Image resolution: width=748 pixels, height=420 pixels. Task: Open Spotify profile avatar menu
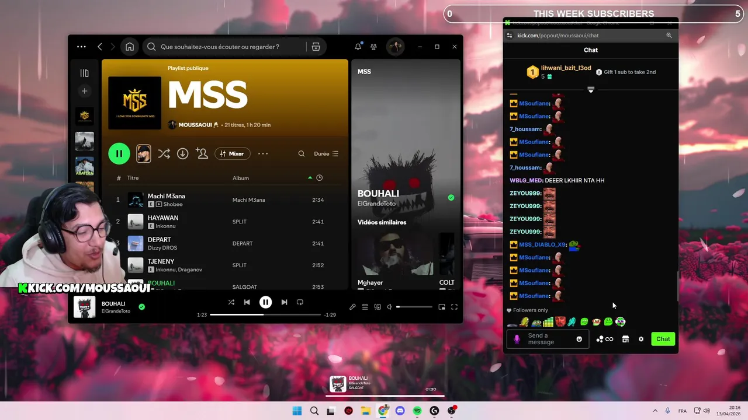coord(394,47)
